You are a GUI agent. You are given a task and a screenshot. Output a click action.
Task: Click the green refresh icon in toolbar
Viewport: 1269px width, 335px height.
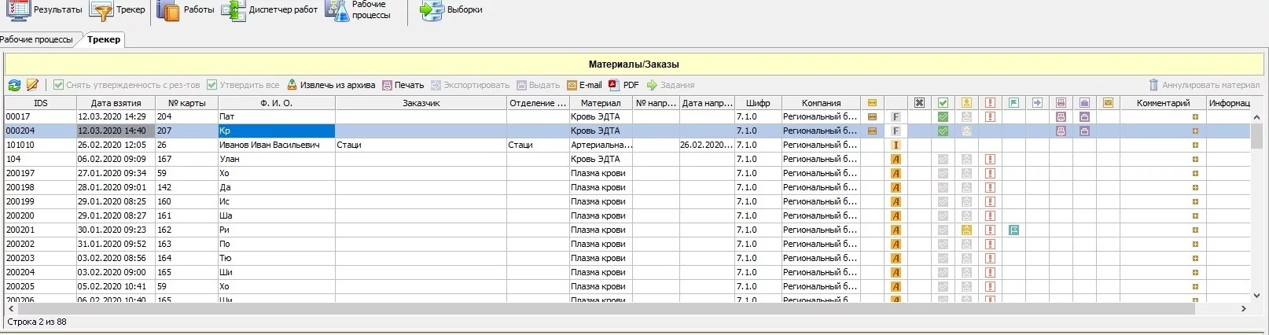click(14, 85)
